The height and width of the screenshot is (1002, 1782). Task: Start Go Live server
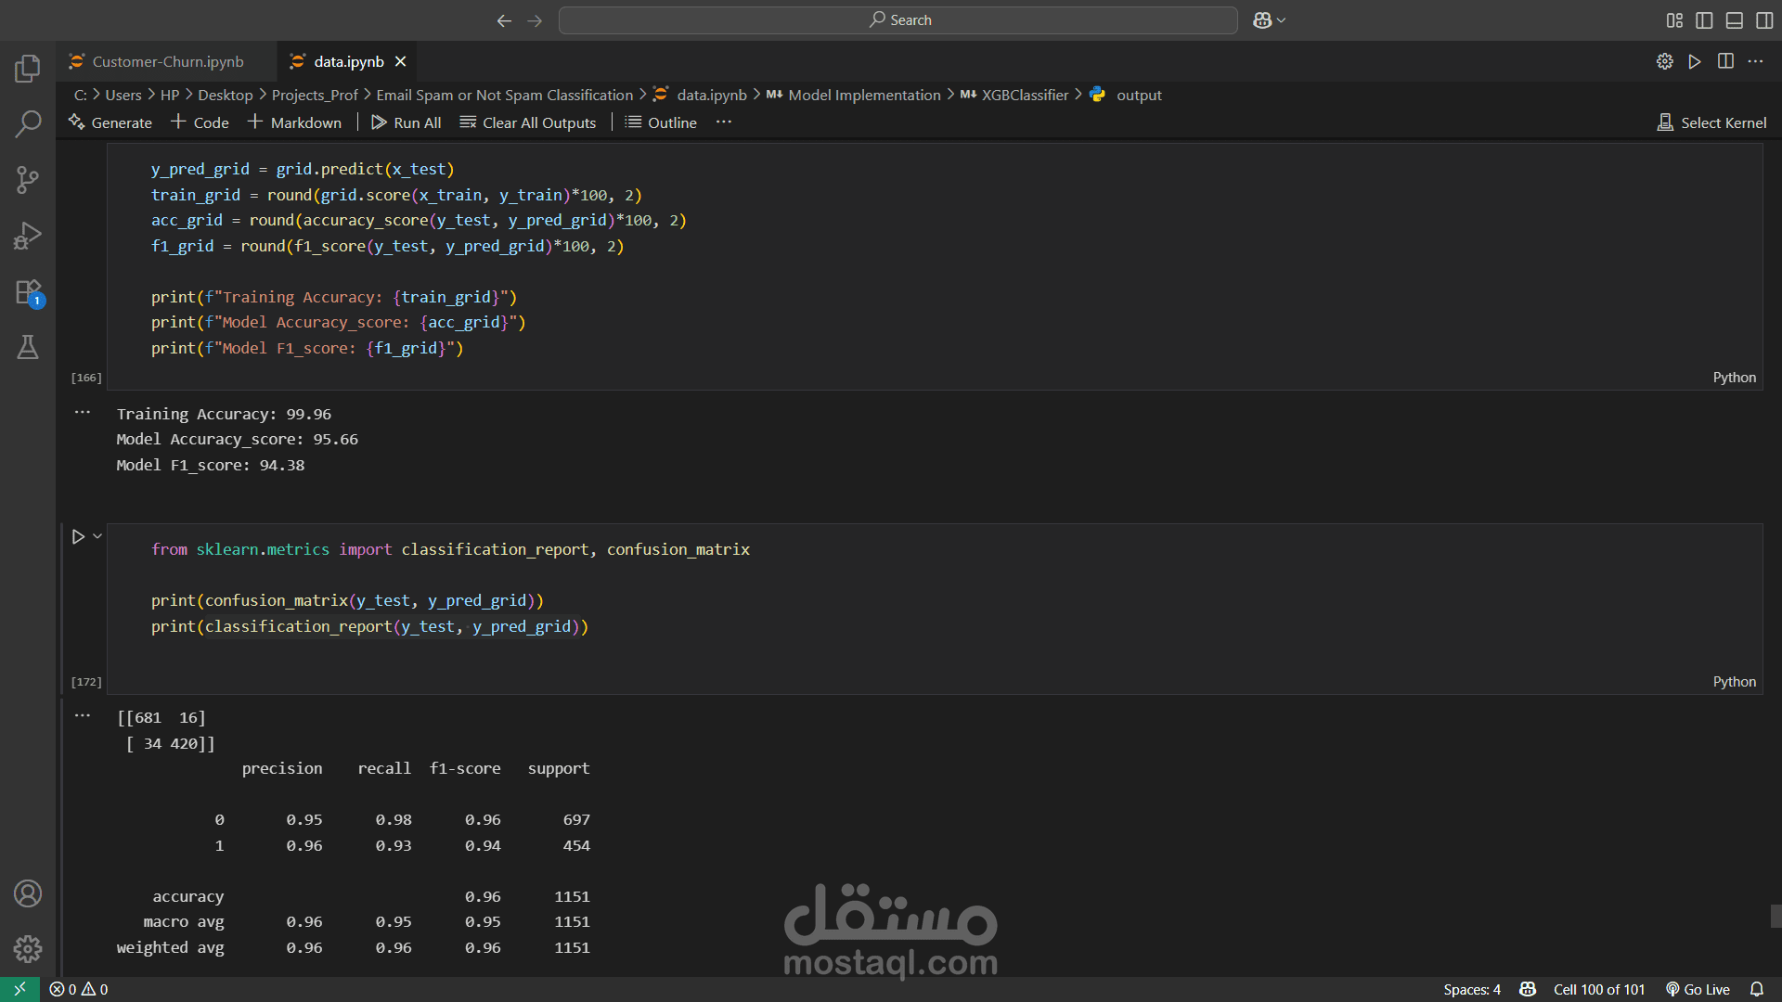[1698, 989]
